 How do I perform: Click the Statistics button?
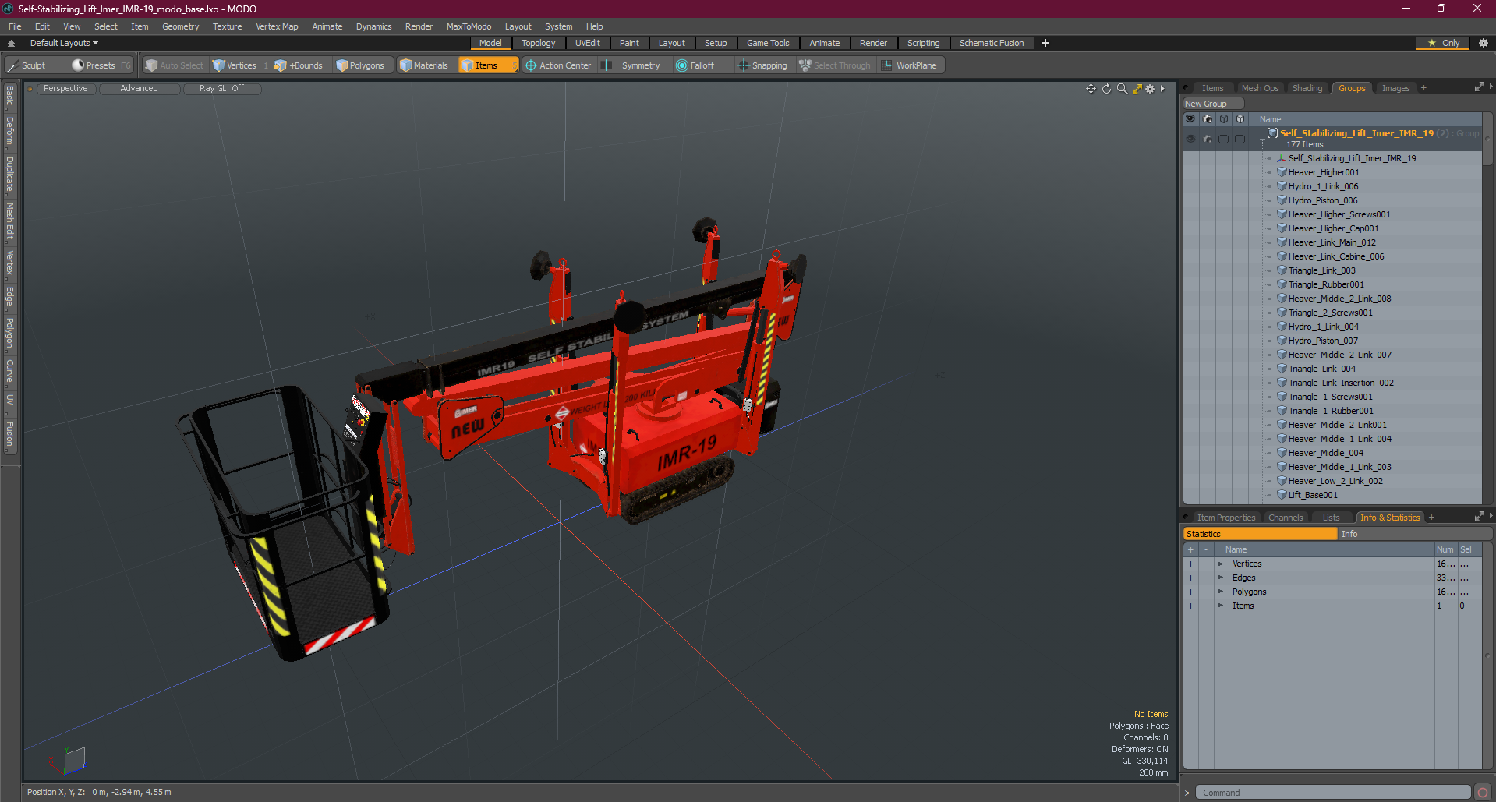tap(1260, 534)
